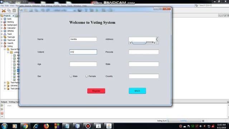Click the Copy toolbar icon in NetBeans
Image resolution: width=229 pixels, height=129 pixels.
9,10
